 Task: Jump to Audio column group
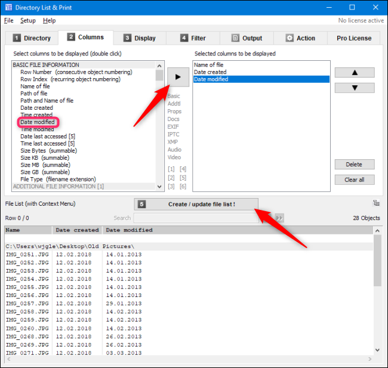[x=174, y=150]
